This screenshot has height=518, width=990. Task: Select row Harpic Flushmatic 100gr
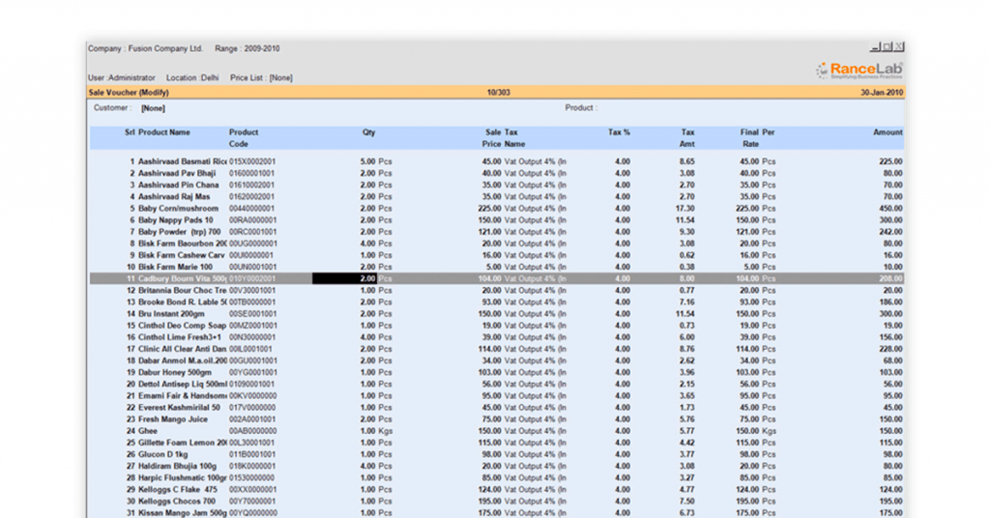[497, 477]
